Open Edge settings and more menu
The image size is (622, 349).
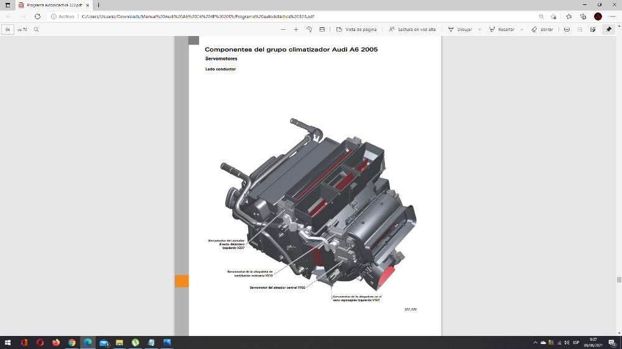click(613, 17)
